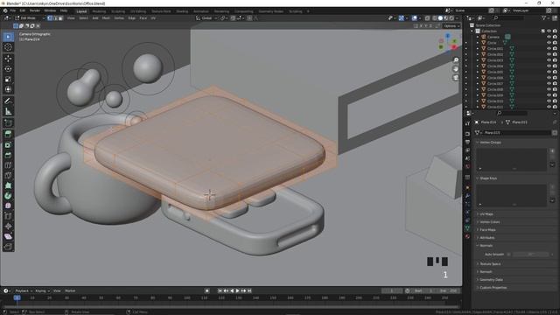Select the Shrink/Fatten tool

(8, 227)
